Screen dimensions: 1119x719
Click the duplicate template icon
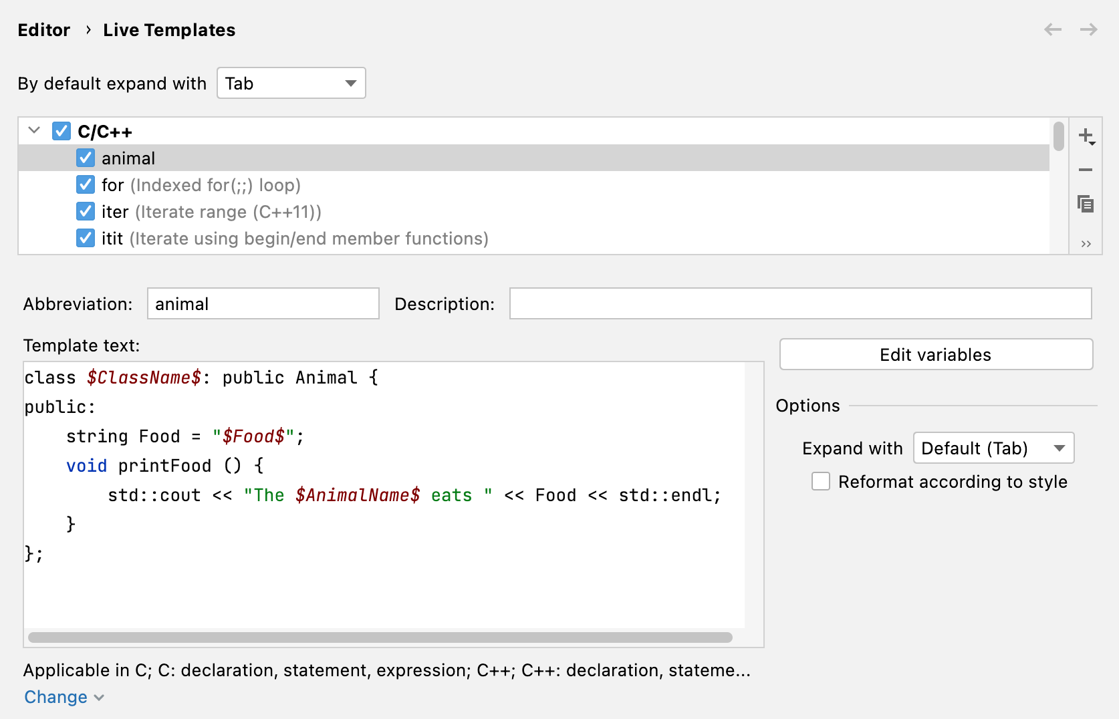click(x=1086, y=204)
